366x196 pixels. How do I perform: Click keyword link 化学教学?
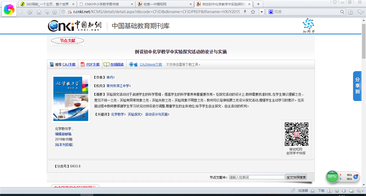pyautogui.click(x=118, y=115)
